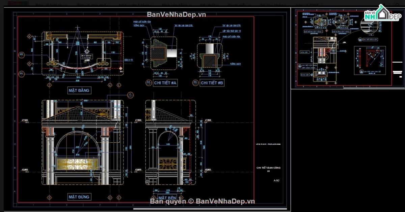Screen dimensions: 405x212
Task: Select CHI TIẾT ĐẦU CỘT label on second sheet
Action: point(370,39)
